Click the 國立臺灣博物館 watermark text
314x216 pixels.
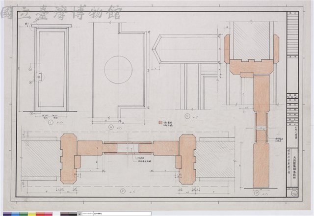(61, 13)
